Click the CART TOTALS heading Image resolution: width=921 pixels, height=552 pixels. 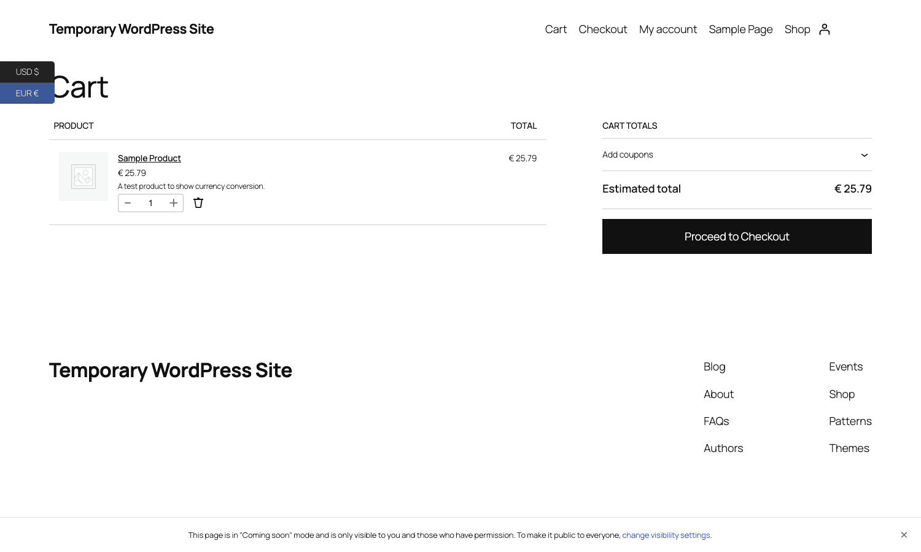(629, 126)
